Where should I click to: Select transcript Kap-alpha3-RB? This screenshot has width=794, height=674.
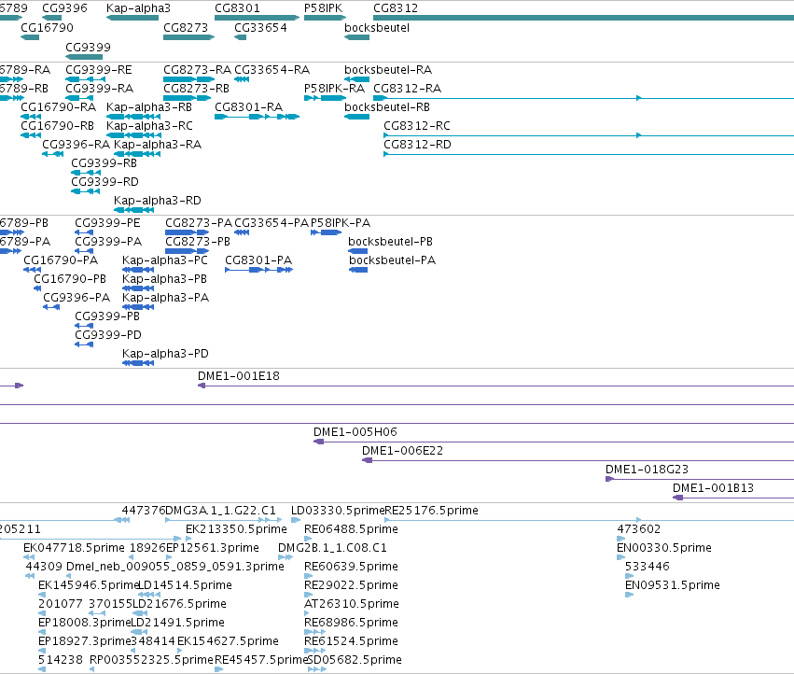point(149,107)
